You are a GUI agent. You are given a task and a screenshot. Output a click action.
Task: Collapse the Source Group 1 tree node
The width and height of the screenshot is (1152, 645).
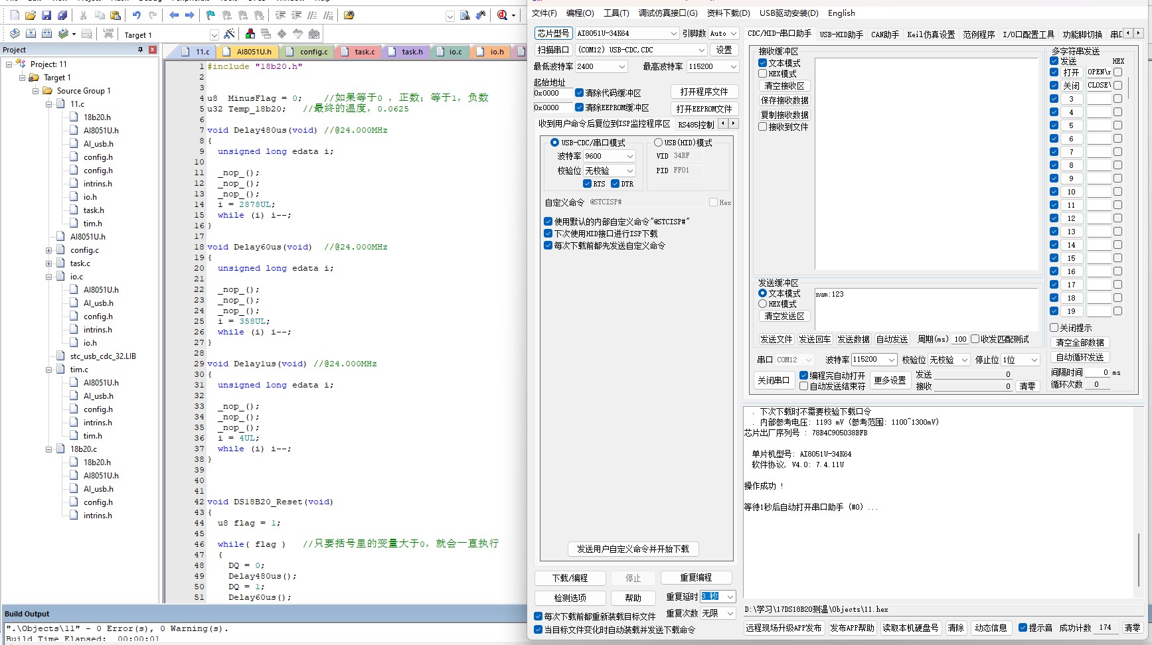[36, 91]
